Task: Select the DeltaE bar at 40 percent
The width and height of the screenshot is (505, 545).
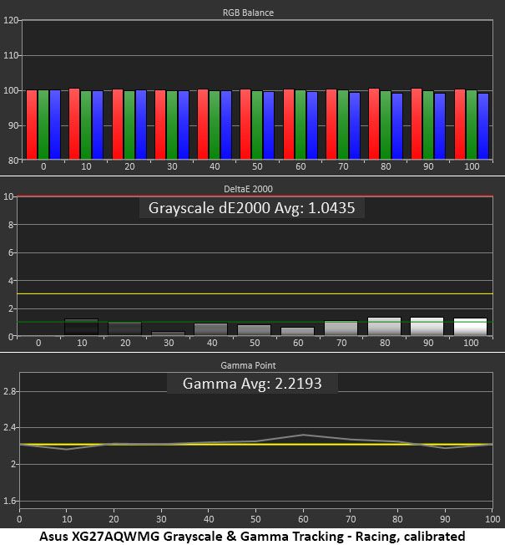Action: tap(210, 329)
